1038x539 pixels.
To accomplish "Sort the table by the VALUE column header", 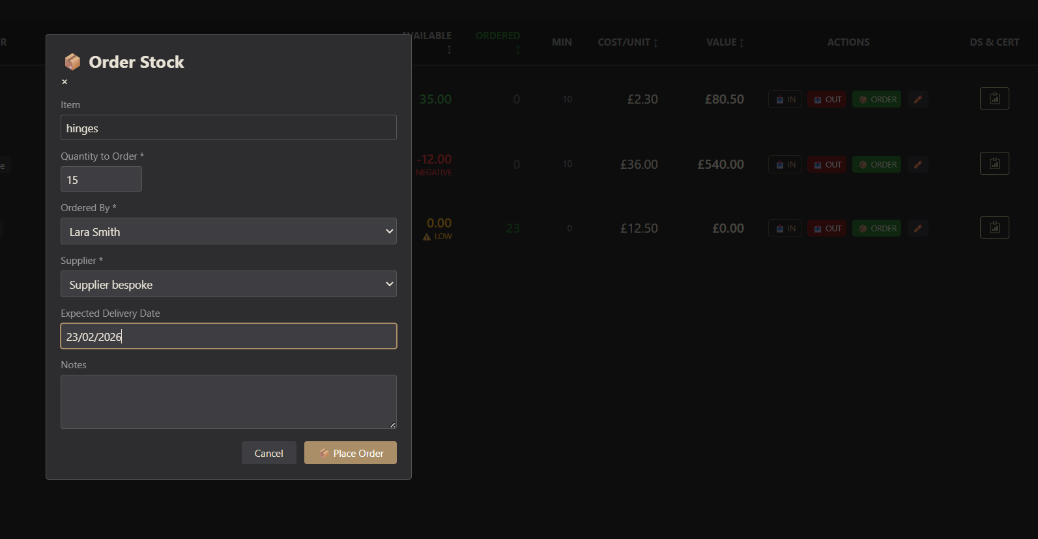I will (x=725, y=42).
